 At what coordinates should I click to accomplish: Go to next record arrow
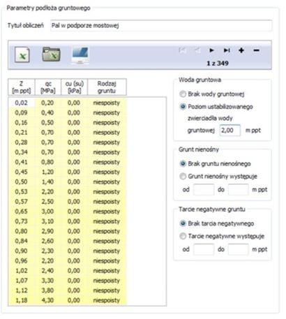[x=211, y=50]
